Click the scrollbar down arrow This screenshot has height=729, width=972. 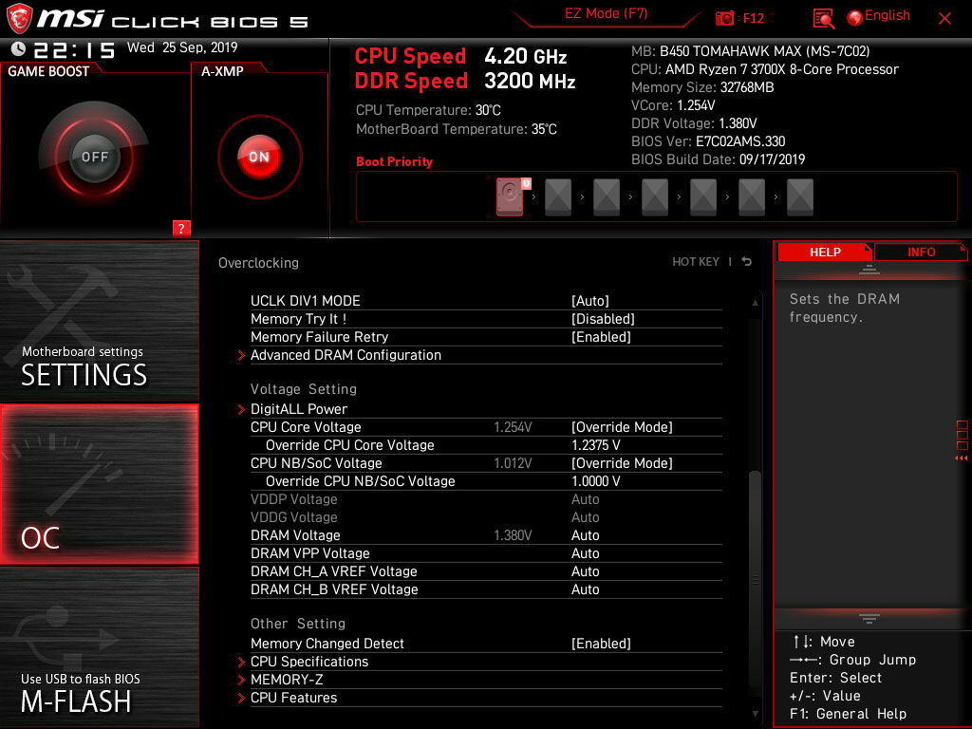point(755,714)
